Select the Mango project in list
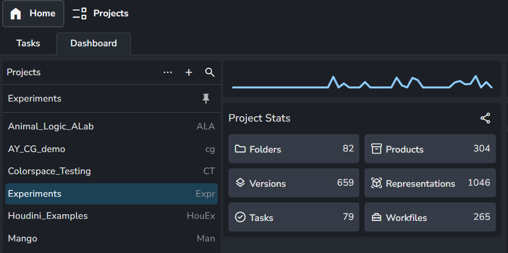This screenshot has width=508, height=253. [x=23, y=238]
